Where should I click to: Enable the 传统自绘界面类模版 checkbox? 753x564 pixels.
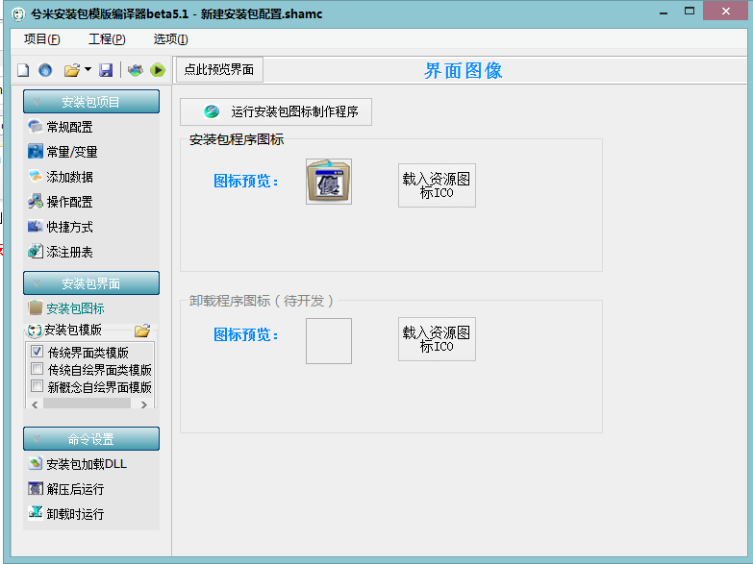(38, 370)
